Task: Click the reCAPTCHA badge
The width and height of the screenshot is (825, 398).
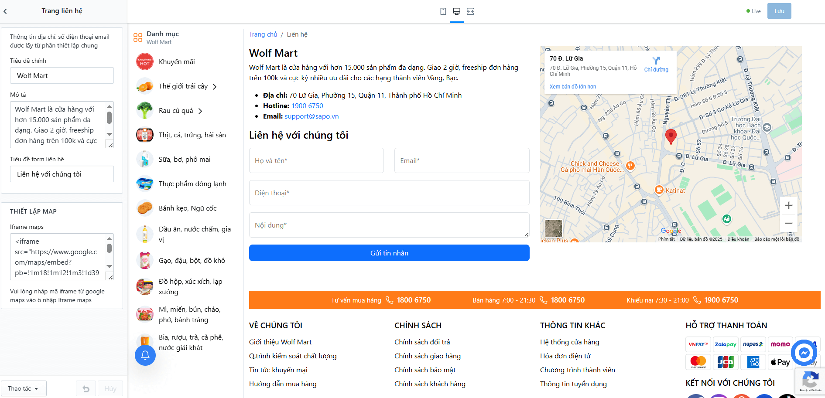Action: (810, 382)
